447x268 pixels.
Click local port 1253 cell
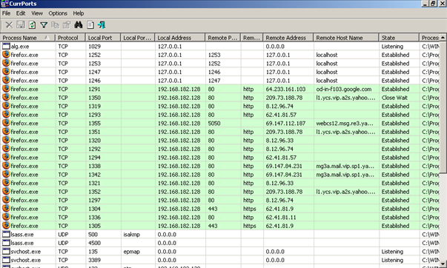coord(94,64)
